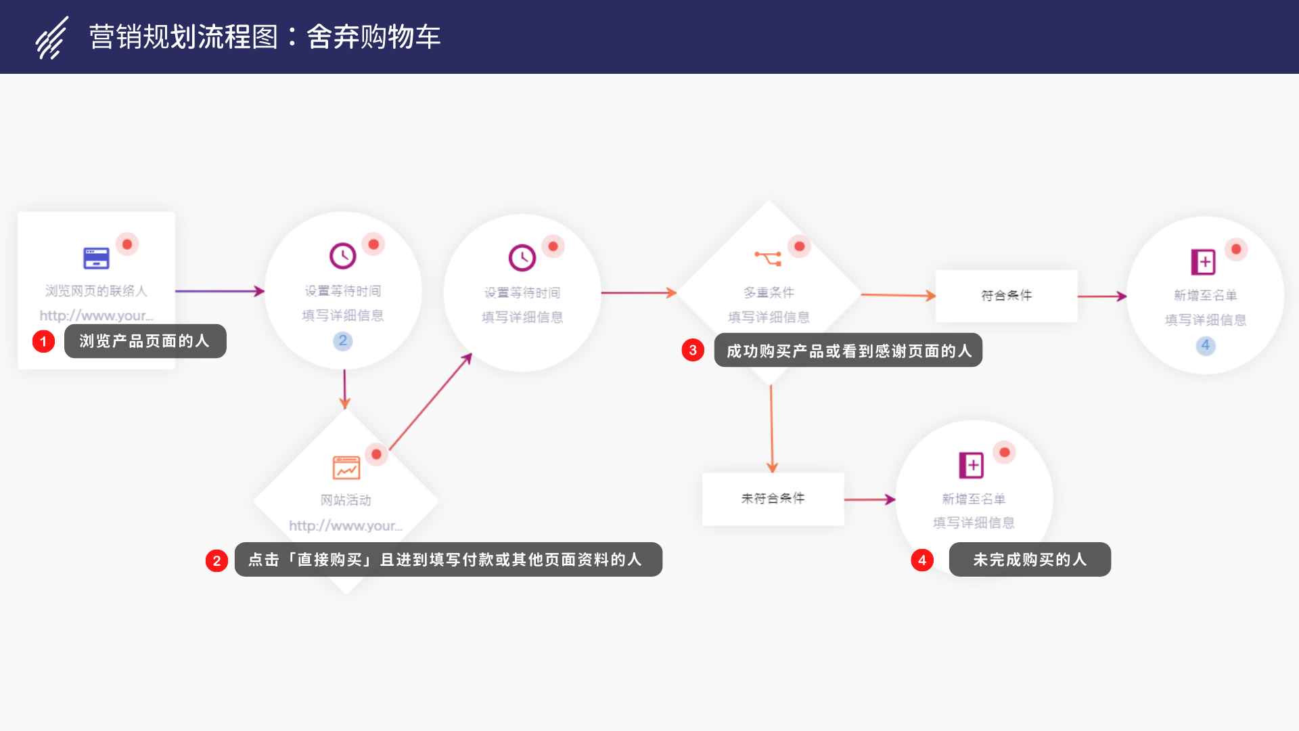Click the red circle numbered 2
1299x731 pixels.
coord(216,560)
